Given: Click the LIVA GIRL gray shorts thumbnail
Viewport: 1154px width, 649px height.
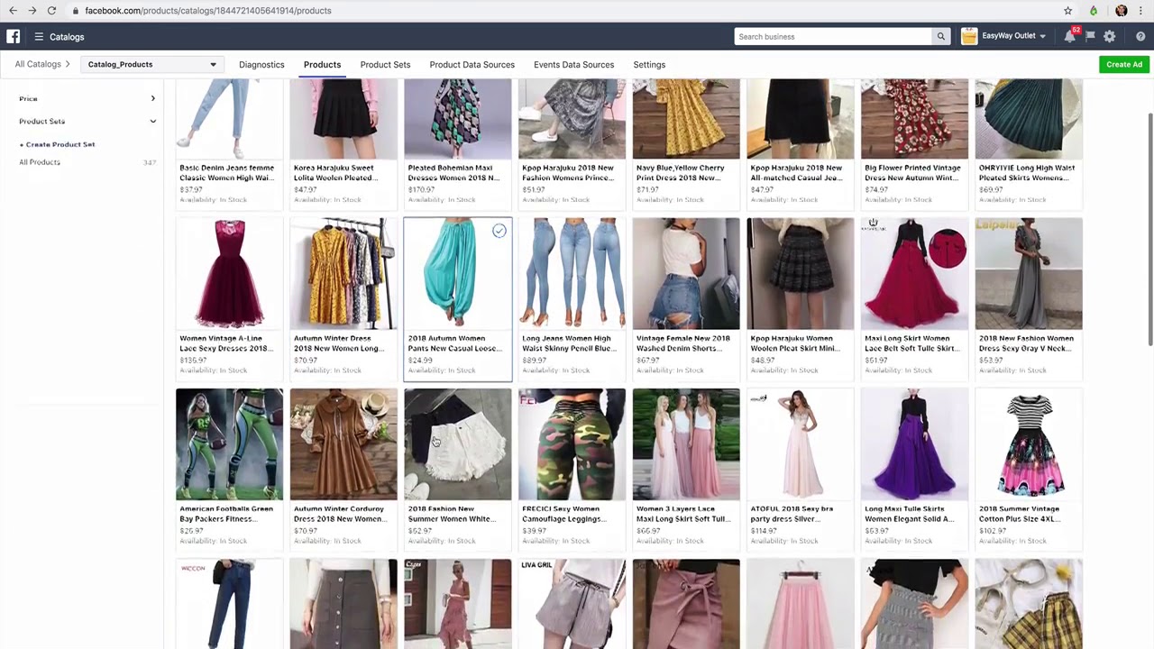Looking at the screenshot, I should tap(572, 604).
